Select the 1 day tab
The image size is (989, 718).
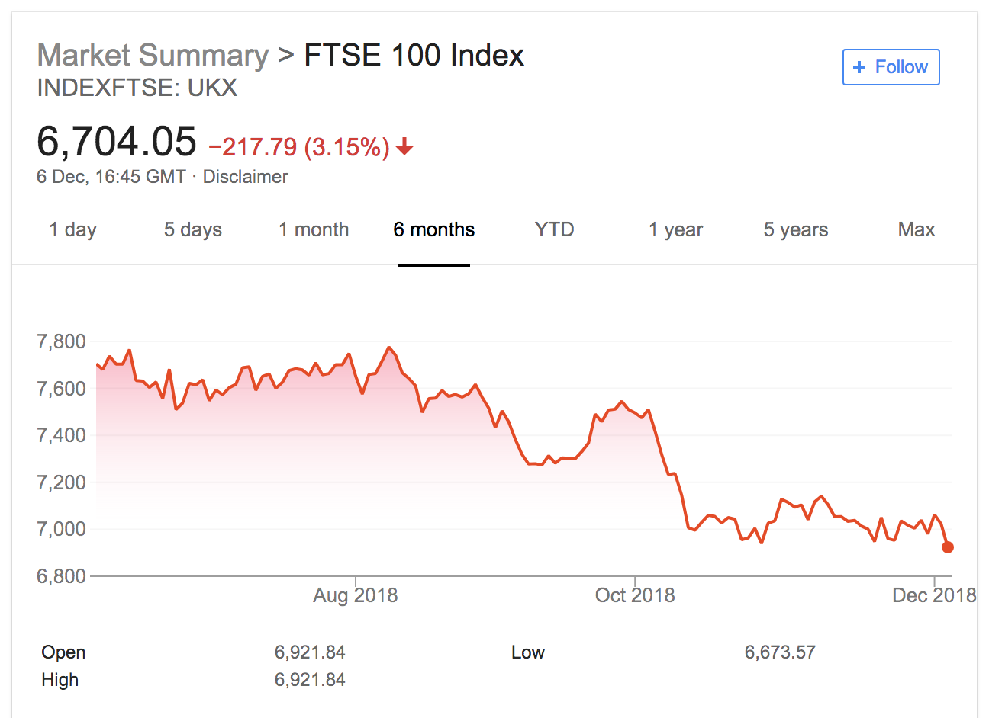point(72,230)
